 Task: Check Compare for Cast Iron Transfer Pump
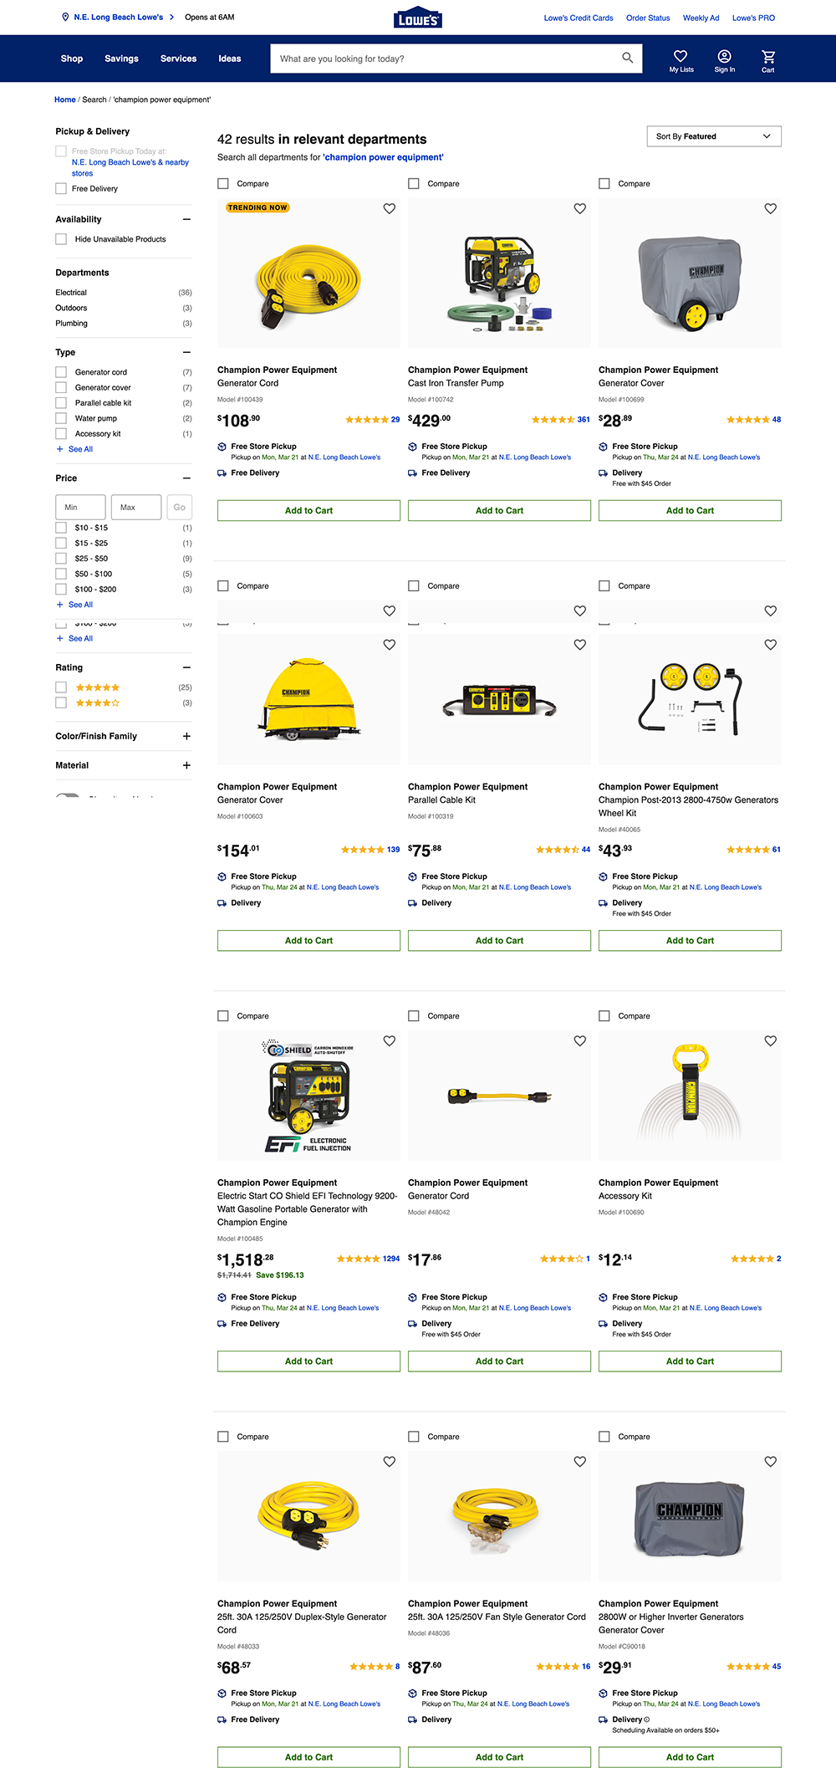(x=414, y=183)
